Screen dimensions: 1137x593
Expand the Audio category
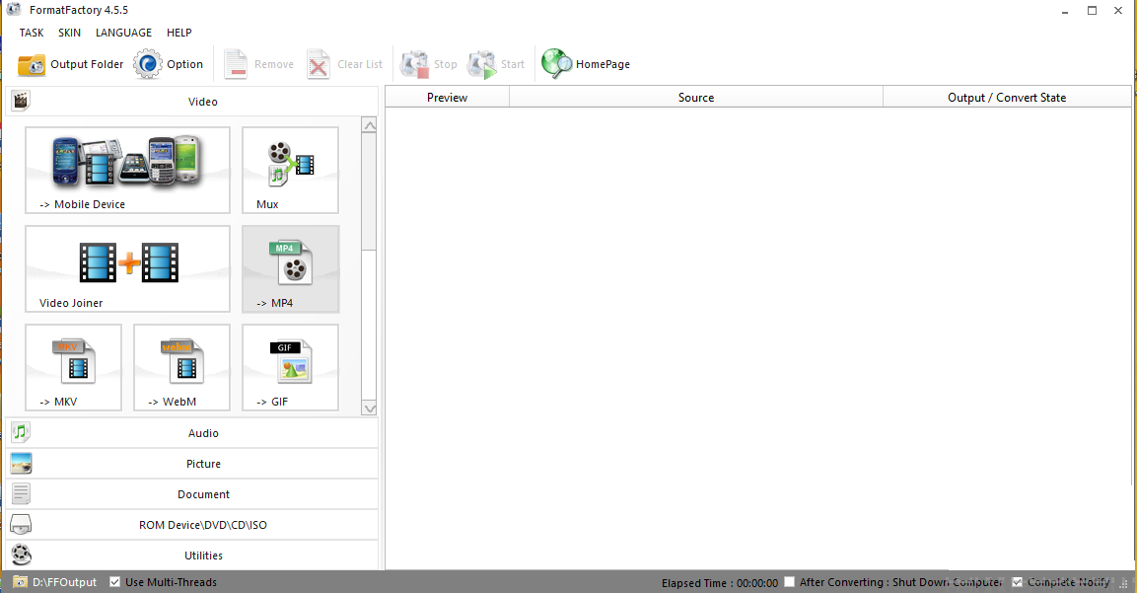[203, 432]
